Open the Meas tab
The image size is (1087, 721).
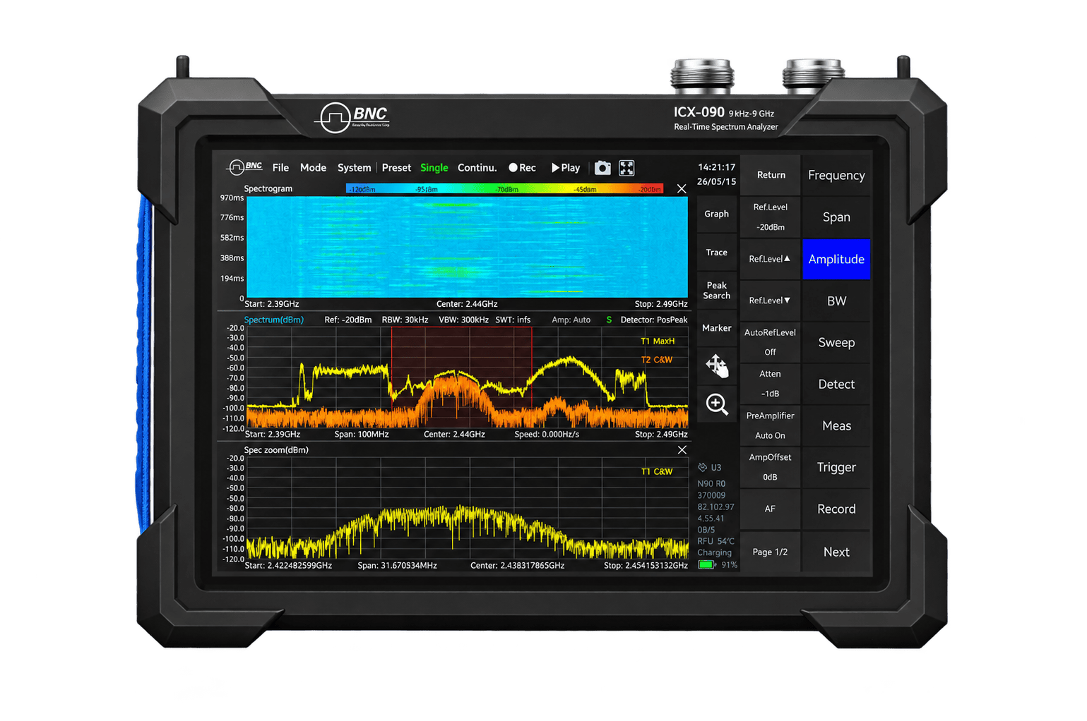(x=836, y=425)
